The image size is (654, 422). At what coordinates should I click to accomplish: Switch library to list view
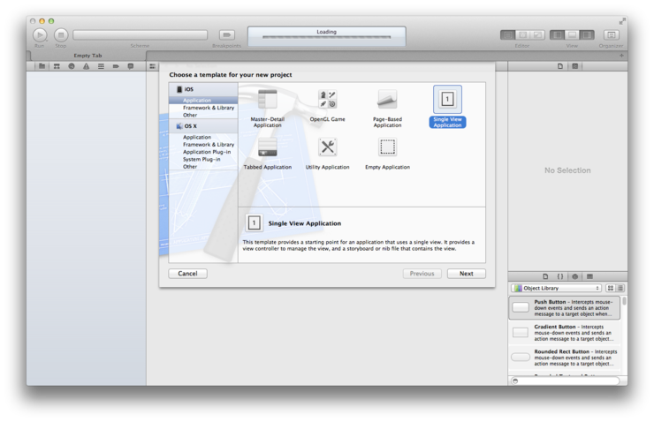(620, 288)
